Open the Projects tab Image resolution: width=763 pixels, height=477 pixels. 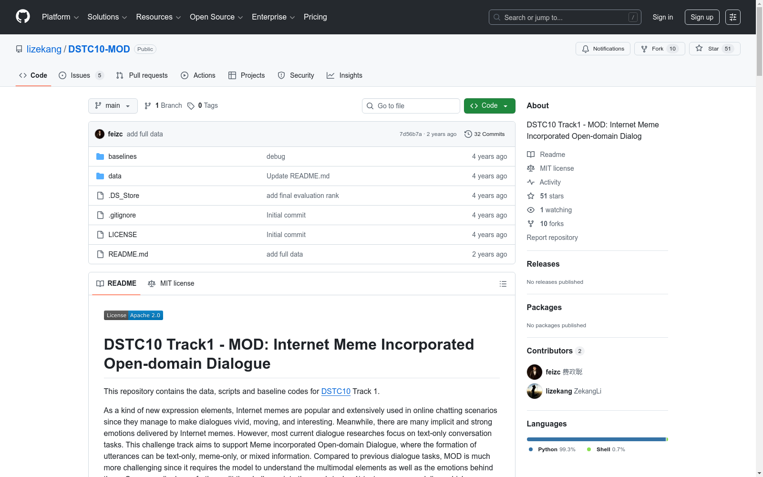coord(247,75)
